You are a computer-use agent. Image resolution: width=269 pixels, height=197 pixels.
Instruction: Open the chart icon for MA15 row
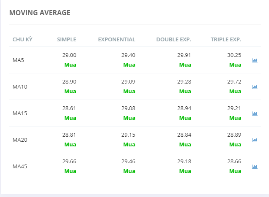click(255, 113)
